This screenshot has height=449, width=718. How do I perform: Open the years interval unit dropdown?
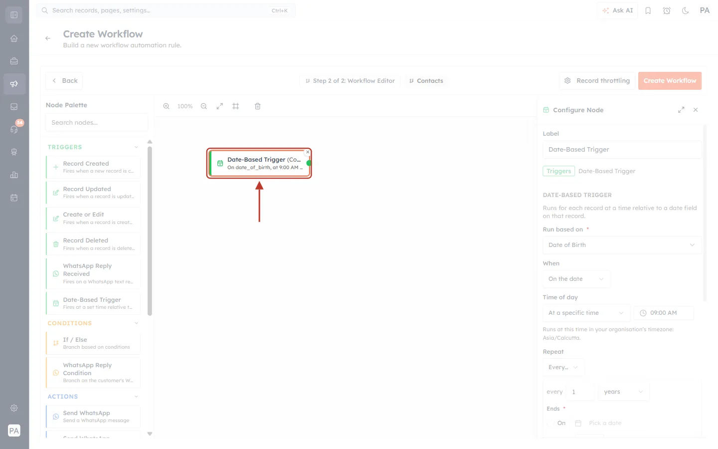[624, 392]
